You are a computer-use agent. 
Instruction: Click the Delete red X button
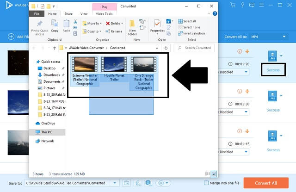click(x=114, y=24)
